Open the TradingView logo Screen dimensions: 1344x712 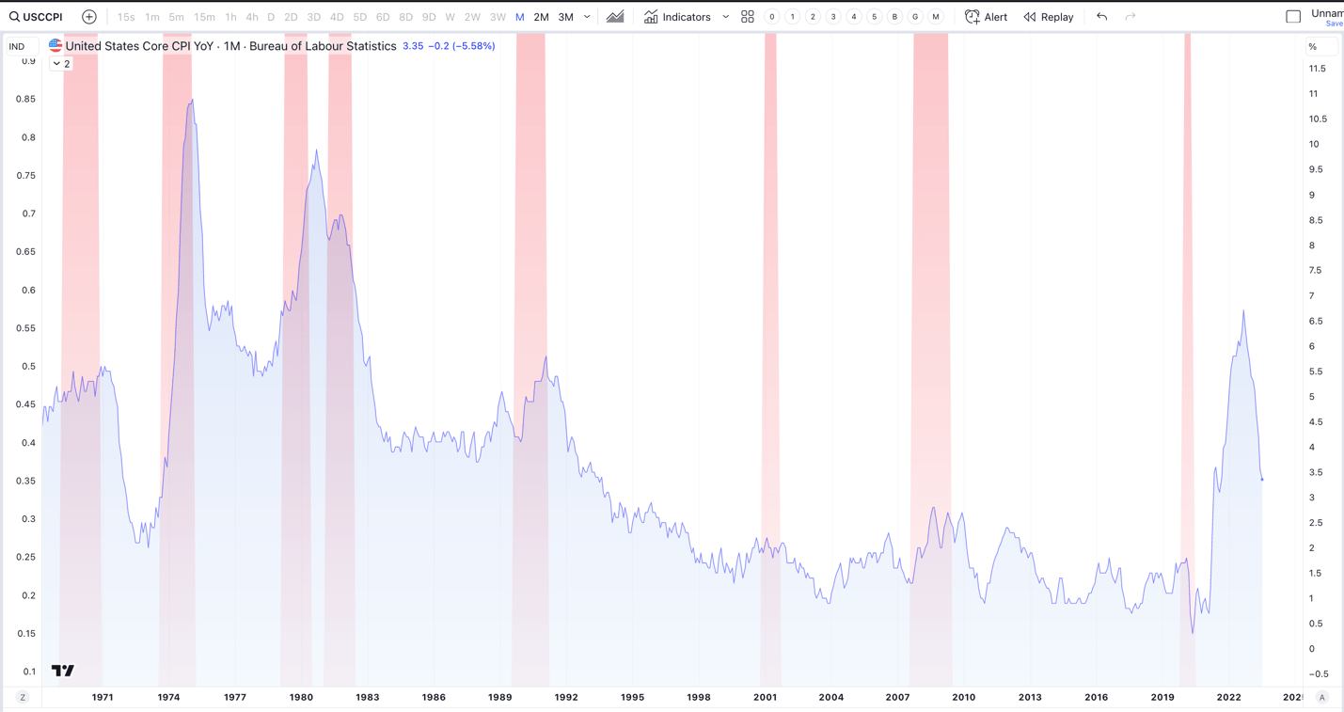pyautogui.click(x=63, y=671)
